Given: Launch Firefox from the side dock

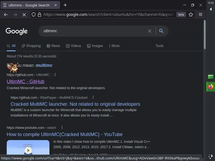Looking at the screenshot, I should coord(211,87).
